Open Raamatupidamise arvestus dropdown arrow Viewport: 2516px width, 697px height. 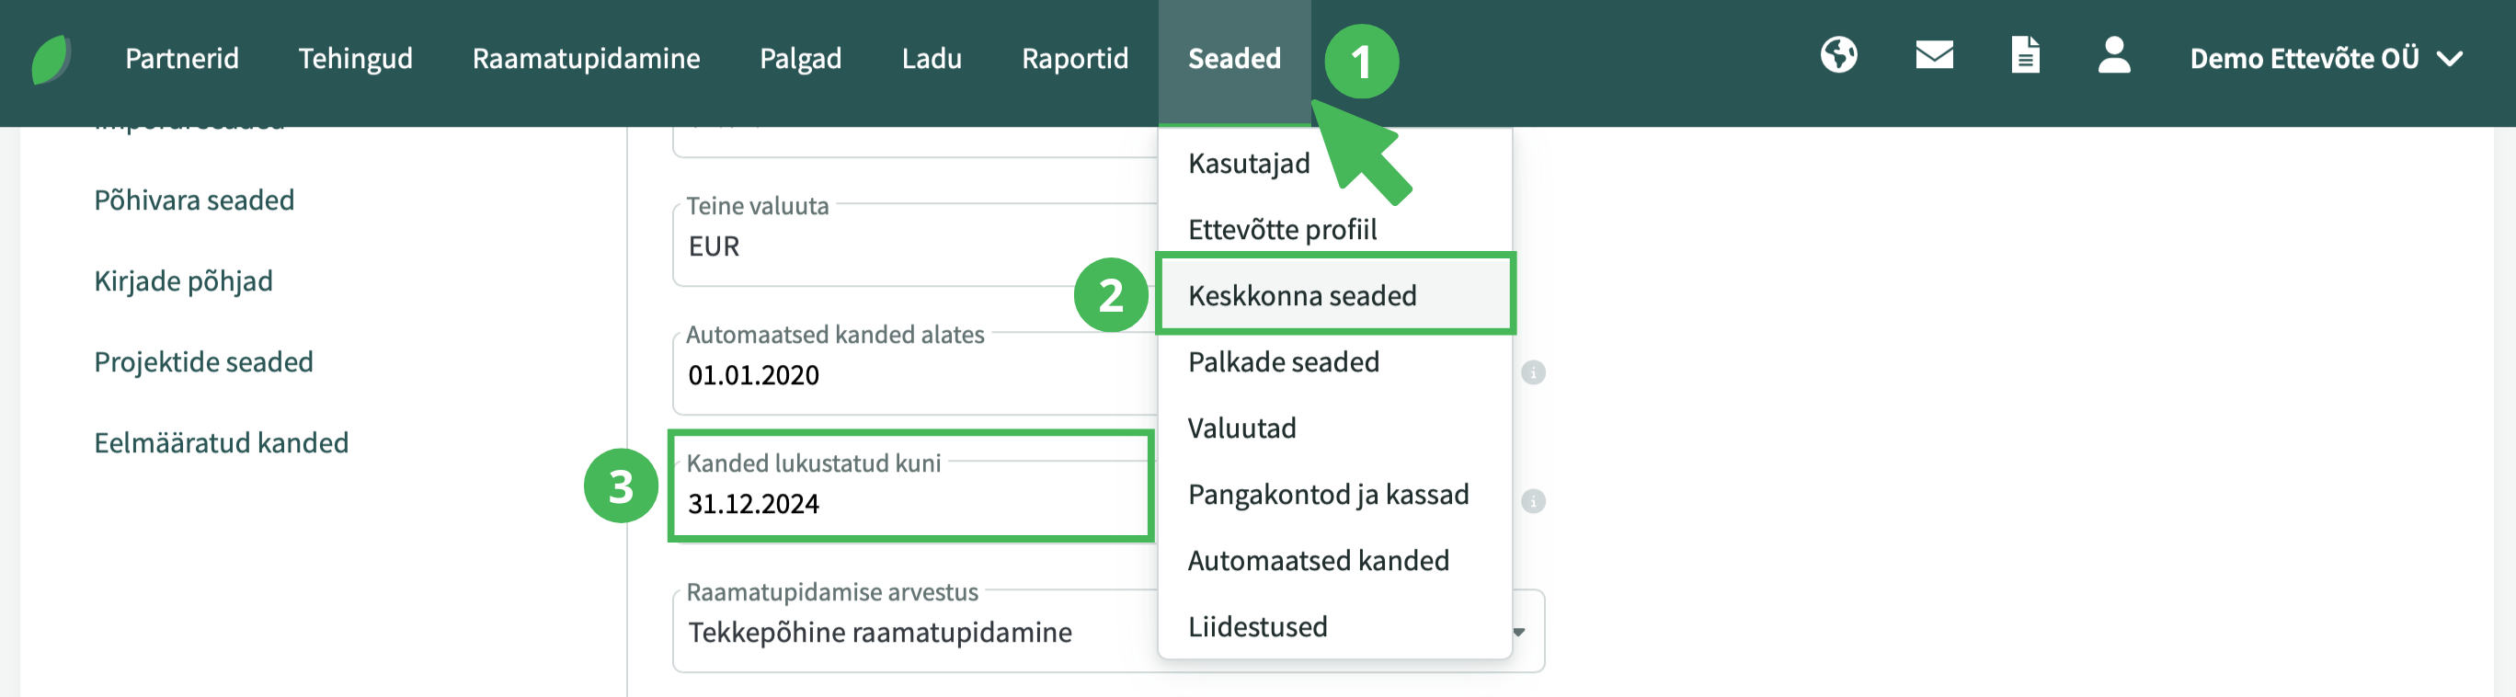(x=1520, y=633)
